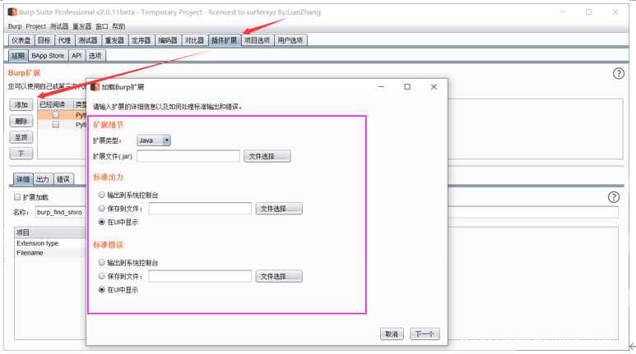The width and height of the screenshot is (636, 354).
Task: Click 文件选择 under 标准错误
Action: [279, 276]
